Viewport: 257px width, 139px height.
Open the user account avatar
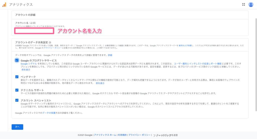point(251,4)
